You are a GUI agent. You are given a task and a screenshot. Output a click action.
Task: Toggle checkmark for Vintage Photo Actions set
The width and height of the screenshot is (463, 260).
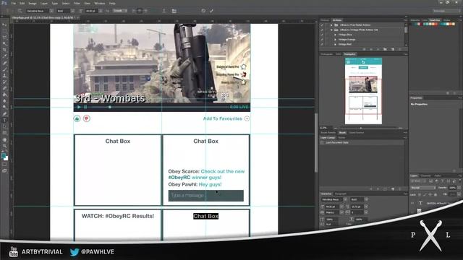click(x=322, y=30)
